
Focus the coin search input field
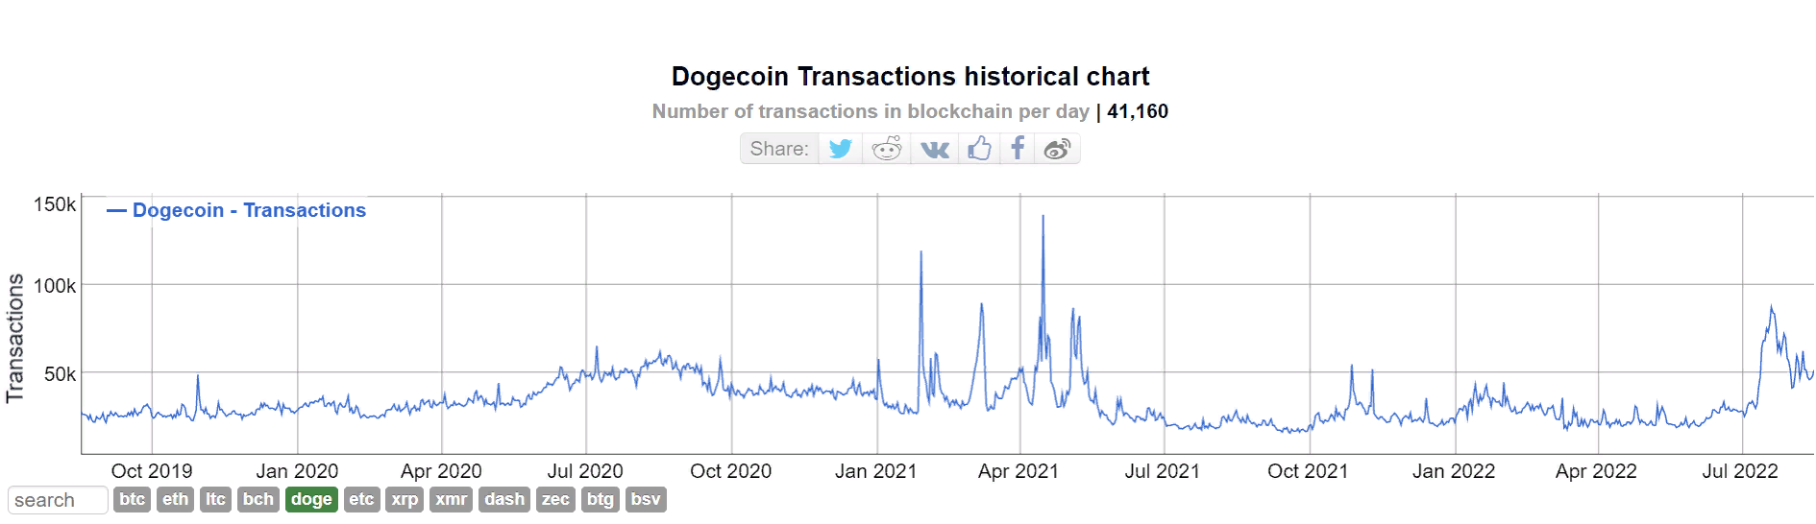[58, 500]
